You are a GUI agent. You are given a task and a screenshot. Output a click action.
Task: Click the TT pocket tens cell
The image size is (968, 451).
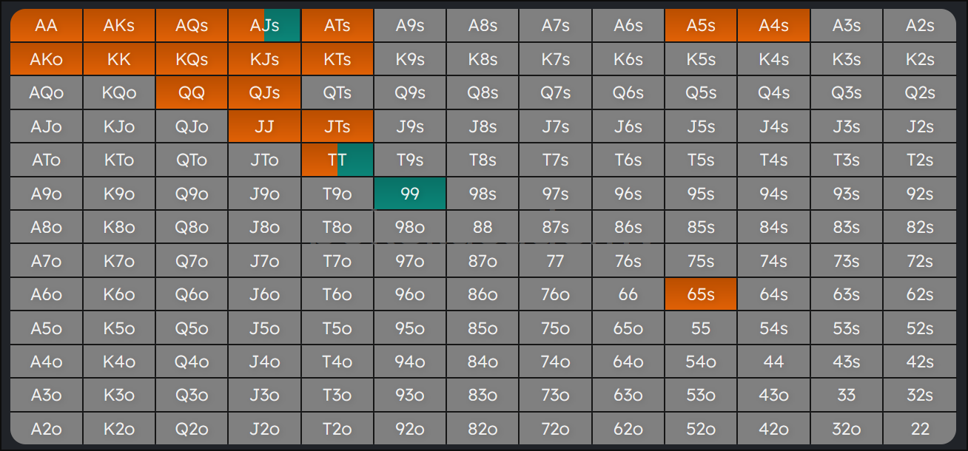pyautogui.click(x=337, y=160)
